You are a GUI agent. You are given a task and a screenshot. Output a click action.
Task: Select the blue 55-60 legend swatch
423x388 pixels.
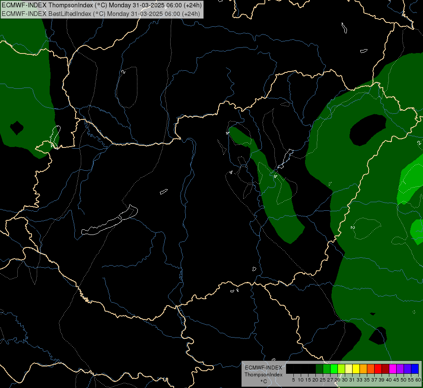pos(415,369)
